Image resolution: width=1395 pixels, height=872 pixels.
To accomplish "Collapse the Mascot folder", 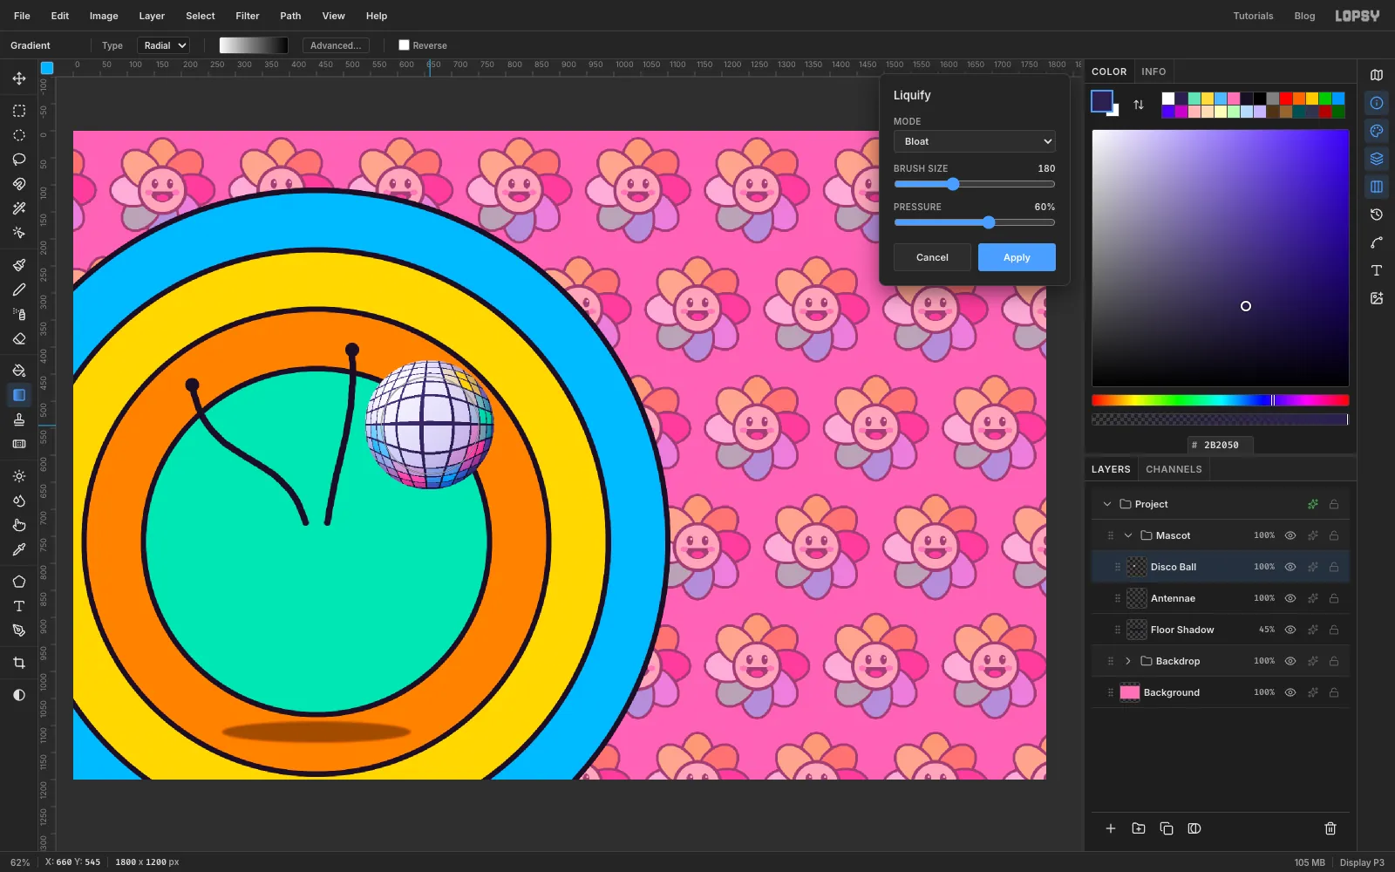I will coord(1128,535).
